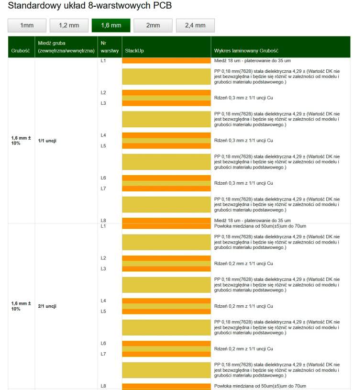This screenshot has width=354, height=390.
Task: Select the 2/1 uncji copper weight cell
Action: (x=47, y=306)
